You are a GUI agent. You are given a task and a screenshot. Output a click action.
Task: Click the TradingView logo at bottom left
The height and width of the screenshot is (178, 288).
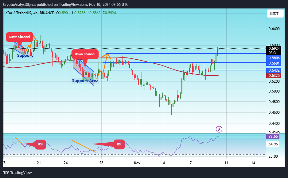[x=18, y=172]
